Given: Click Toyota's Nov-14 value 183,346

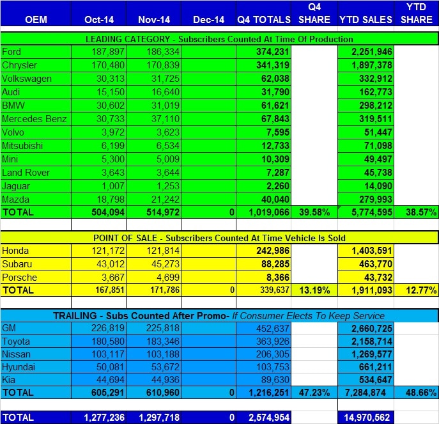Looking at the screenshot, I should coord(154,342).
